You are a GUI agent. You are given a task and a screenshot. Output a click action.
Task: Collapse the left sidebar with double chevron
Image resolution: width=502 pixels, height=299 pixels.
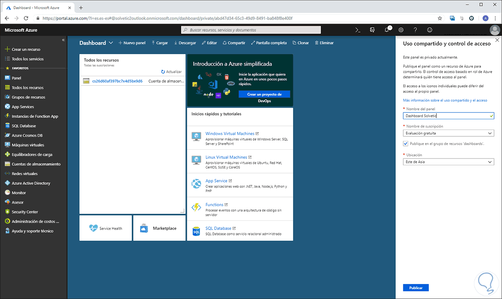point(63,40)
